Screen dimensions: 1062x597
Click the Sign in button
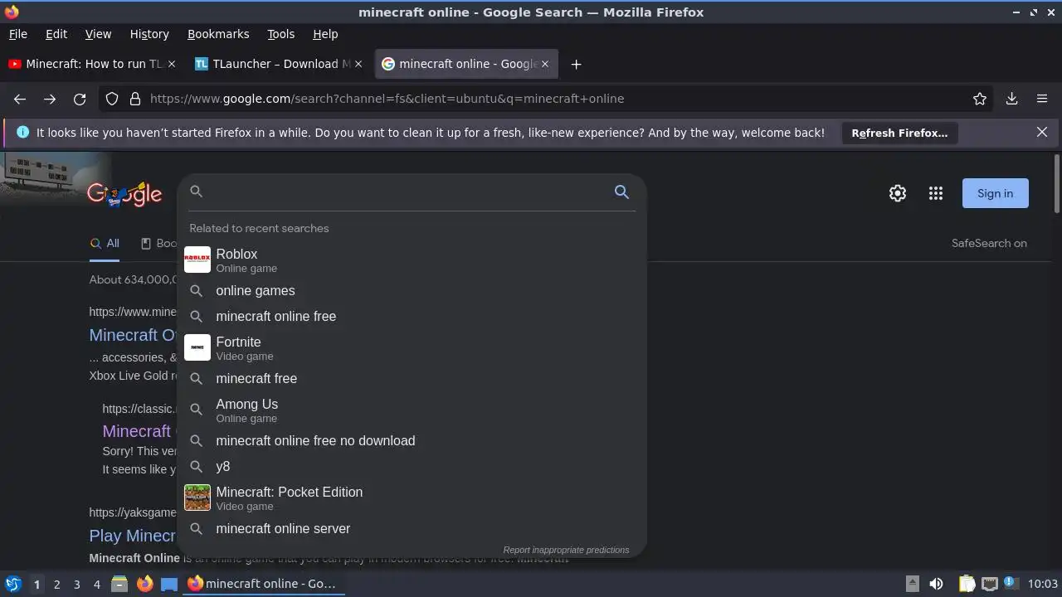(995, 193)
